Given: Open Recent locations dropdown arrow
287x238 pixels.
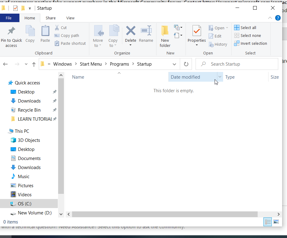Looking at the screenshot, I should [x=26, y=64].
